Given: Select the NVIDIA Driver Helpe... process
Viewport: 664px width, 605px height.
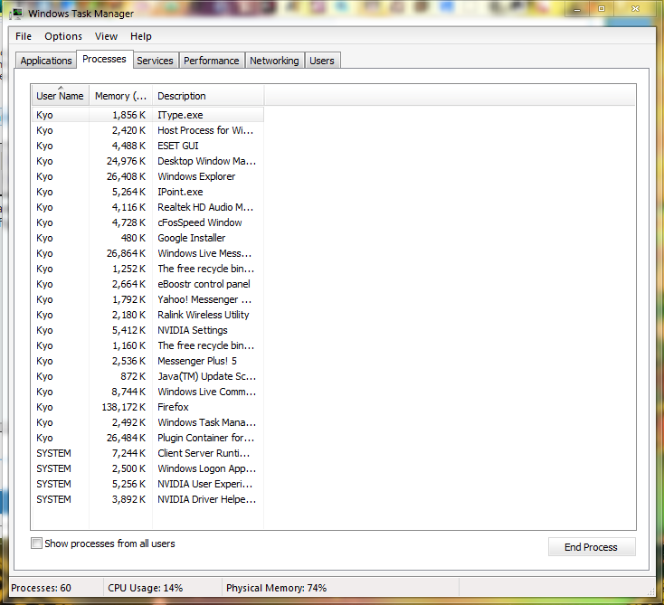Looking at the screenshot, I should [x=147, y=499].
